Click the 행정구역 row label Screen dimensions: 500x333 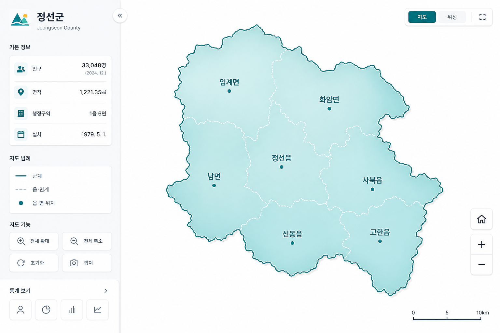click(41, 113)
